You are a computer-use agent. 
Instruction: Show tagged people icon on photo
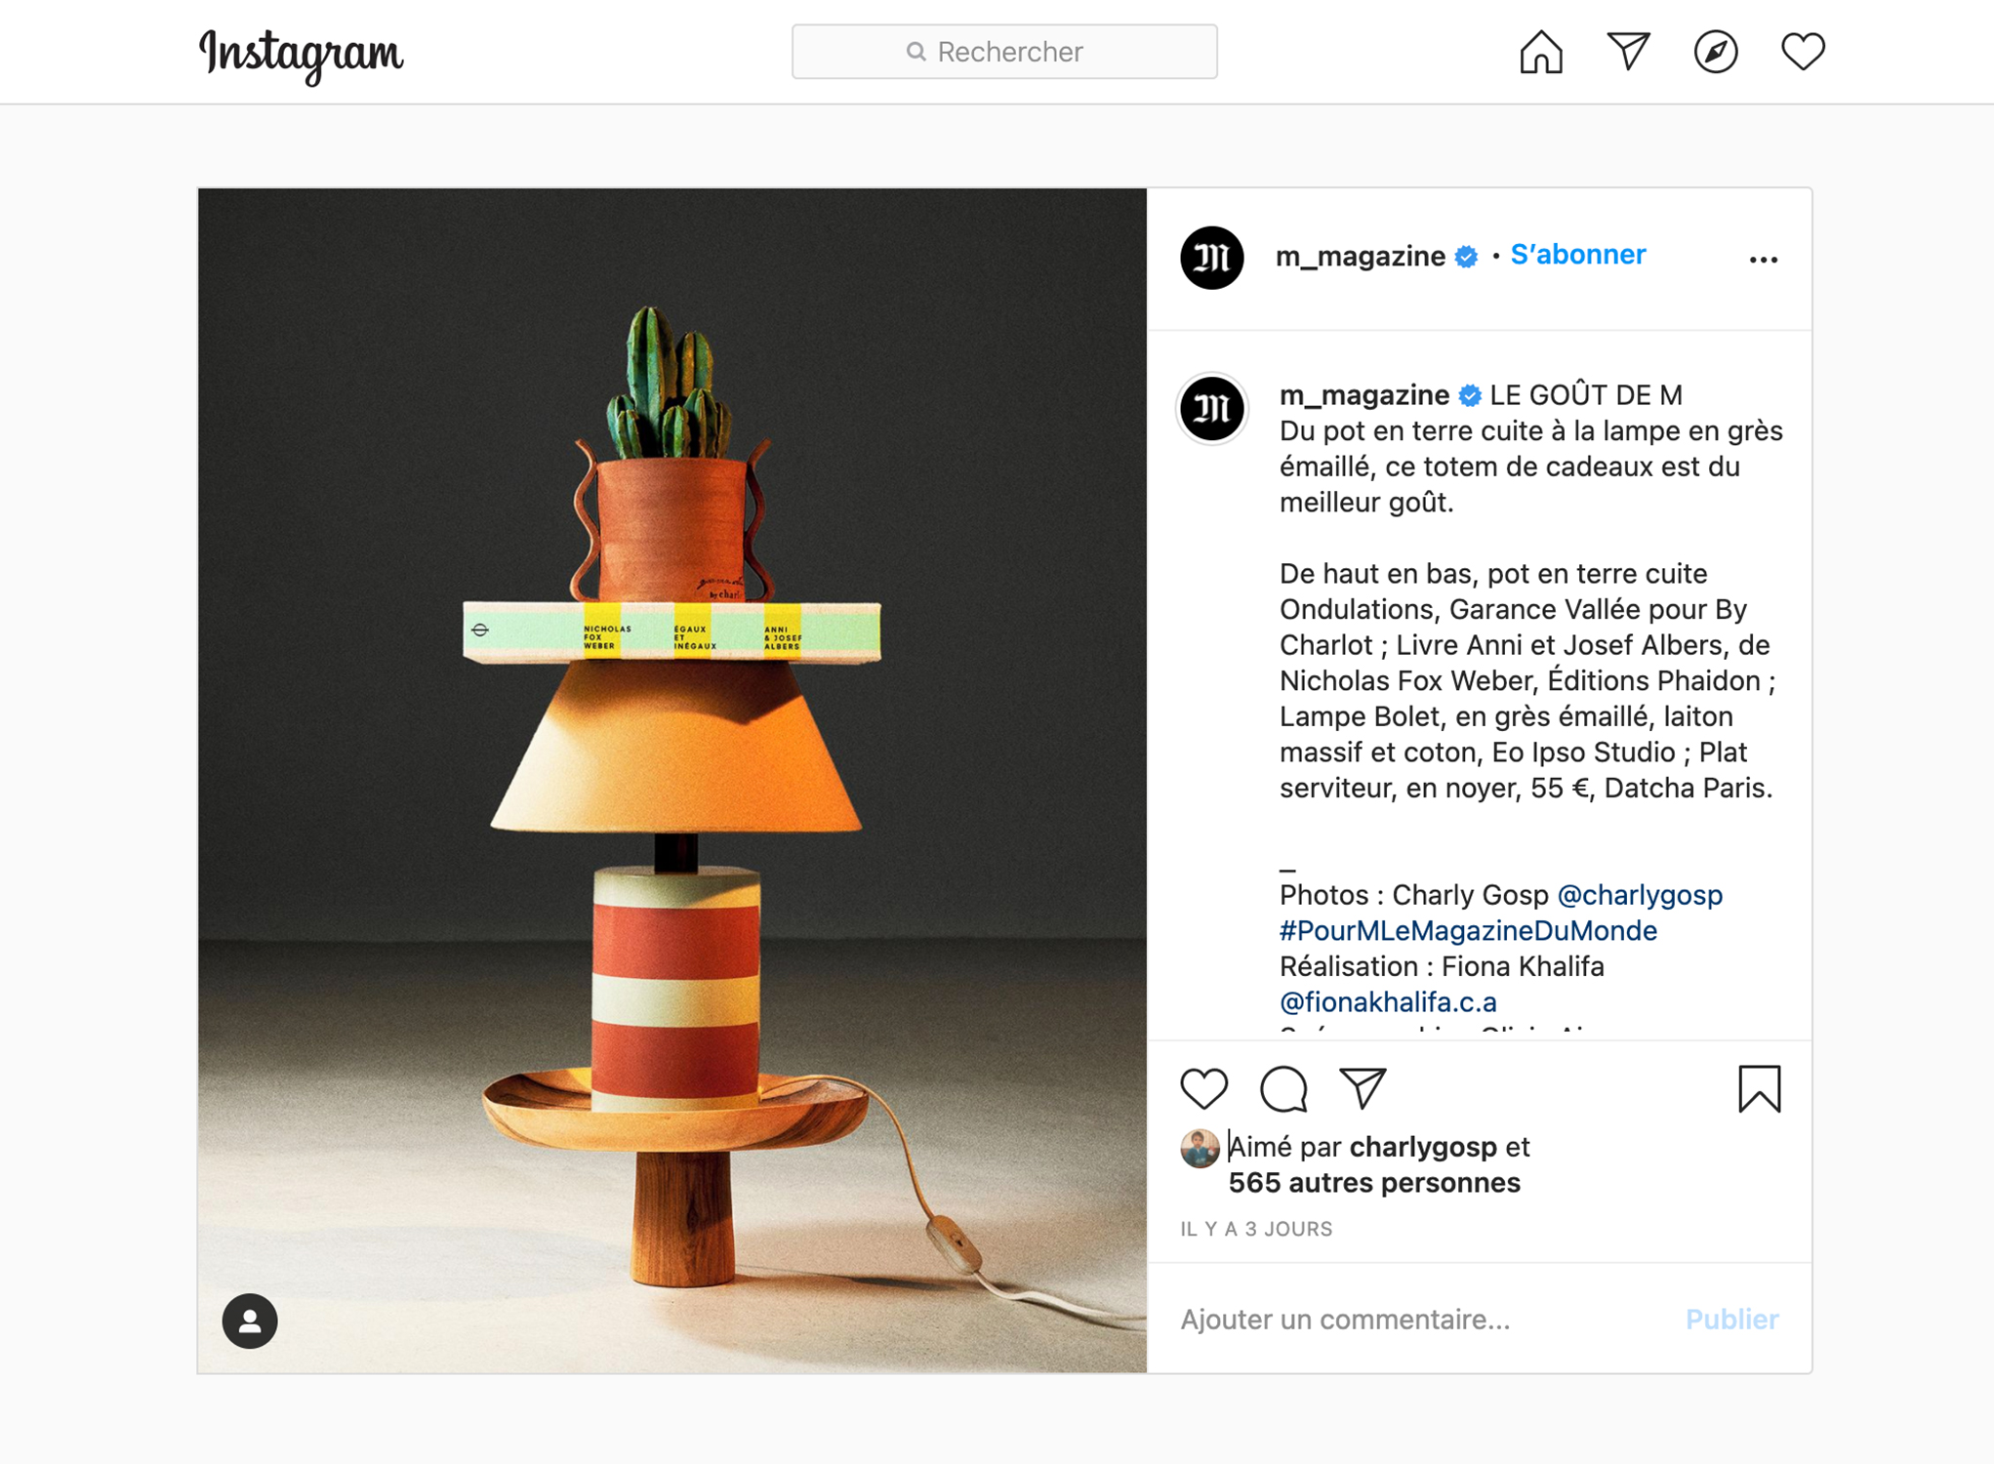[x=250, y=1321]
